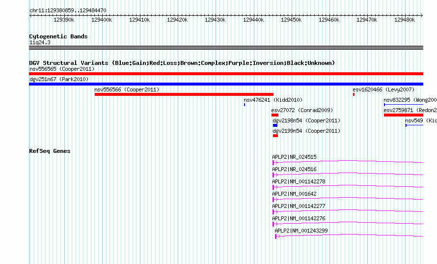Click the 129450k ruler tick label

(x=291, y=20)
